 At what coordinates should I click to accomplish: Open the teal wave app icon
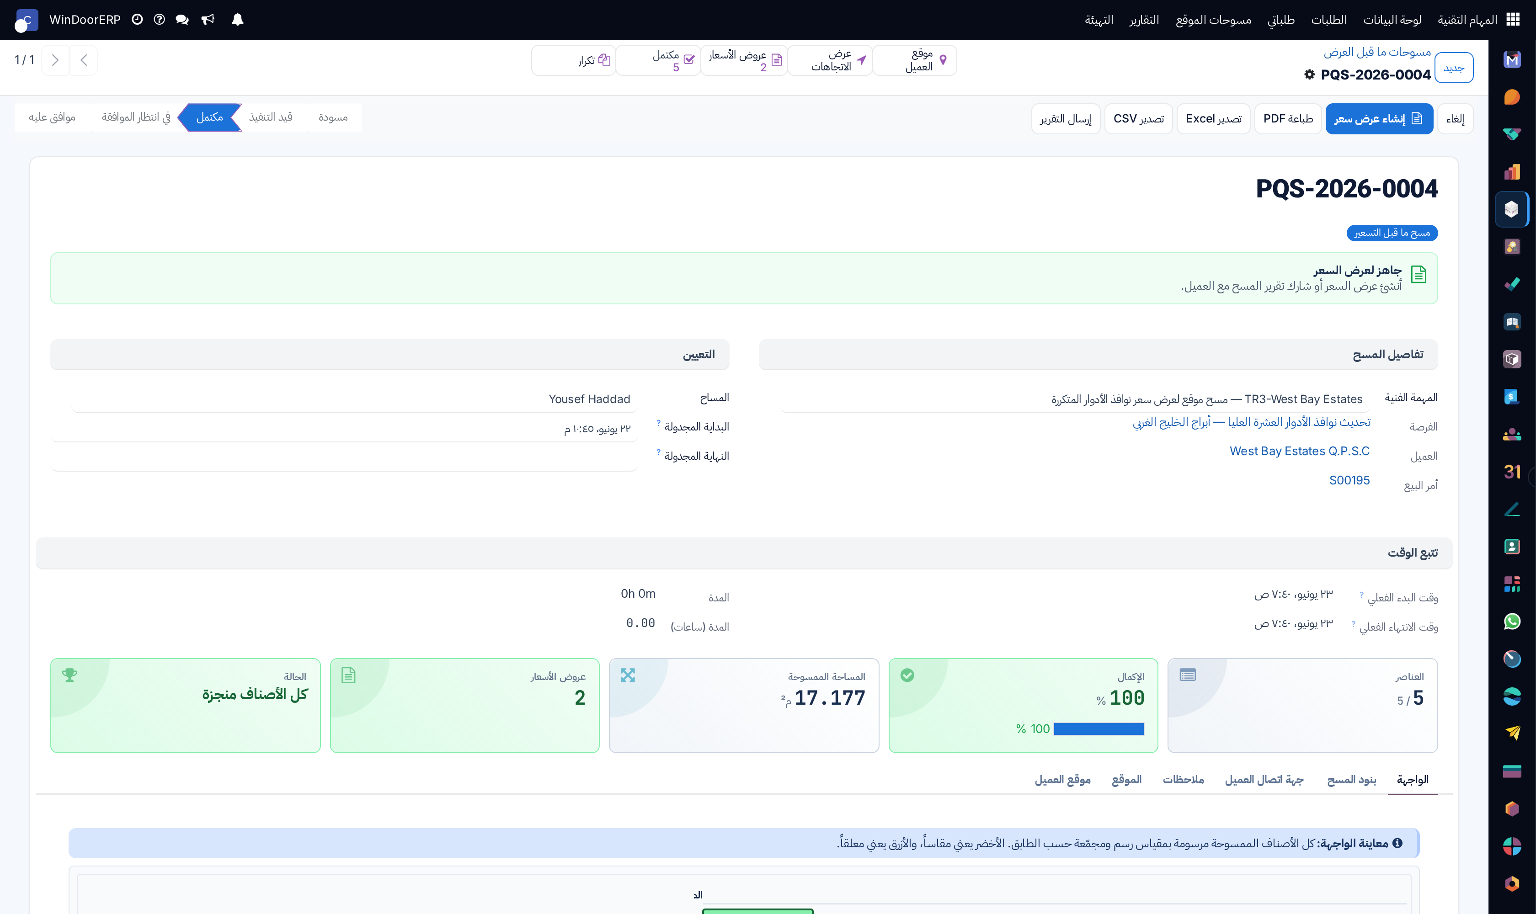pos(1511,696)
